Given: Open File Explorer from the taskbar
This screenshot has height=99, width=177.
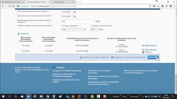Looking at the screenshot, I should 41,96.
